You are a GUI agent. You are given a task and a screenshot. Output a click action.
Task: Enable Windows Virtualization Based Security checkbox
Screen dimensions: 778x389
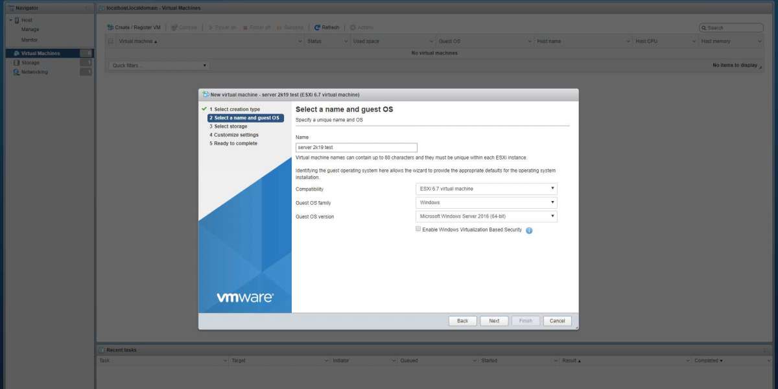[x=418, y=229]
